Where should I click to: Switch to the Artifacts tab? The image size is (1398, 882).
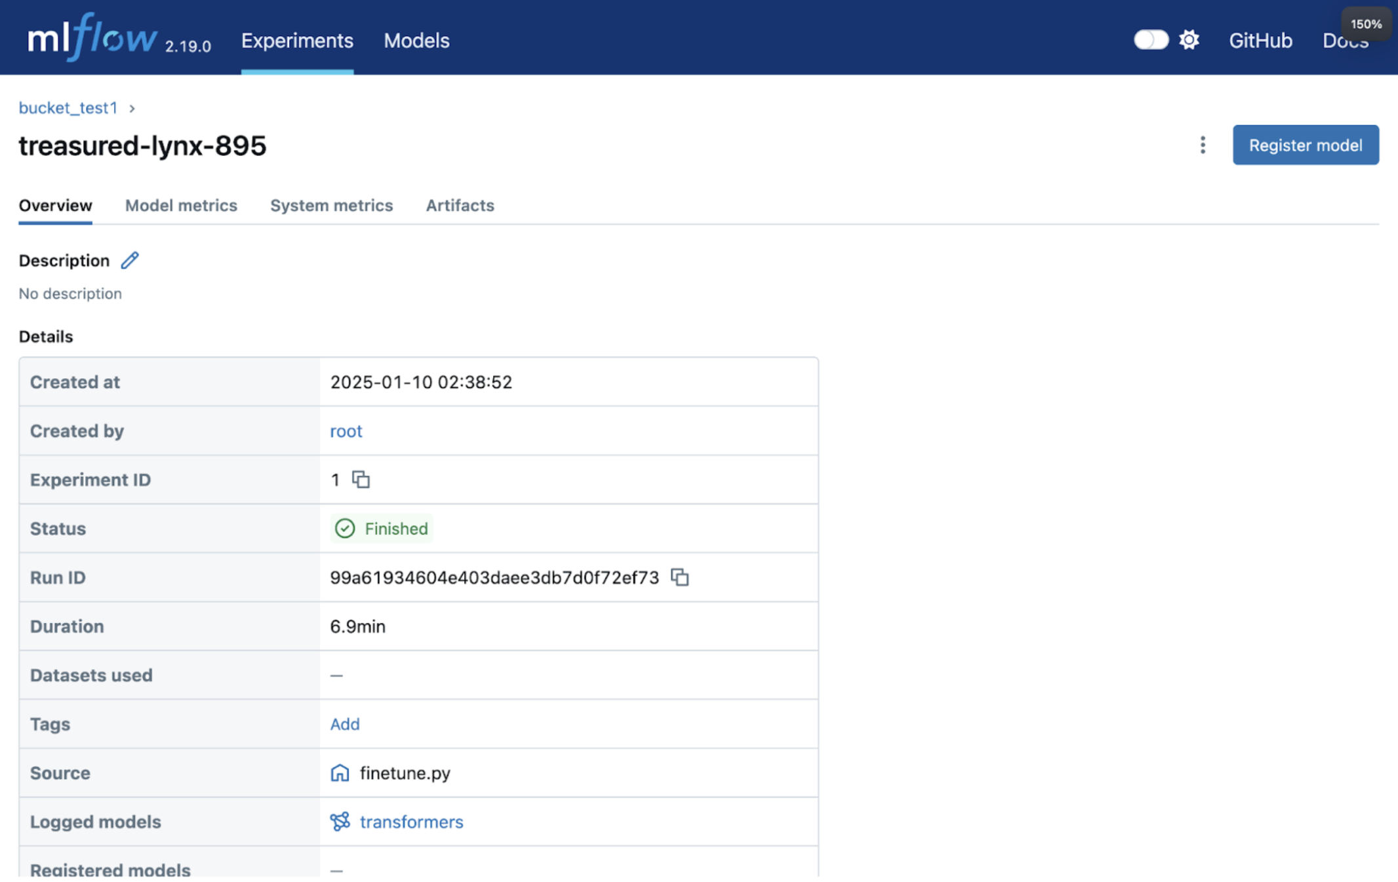460,205
